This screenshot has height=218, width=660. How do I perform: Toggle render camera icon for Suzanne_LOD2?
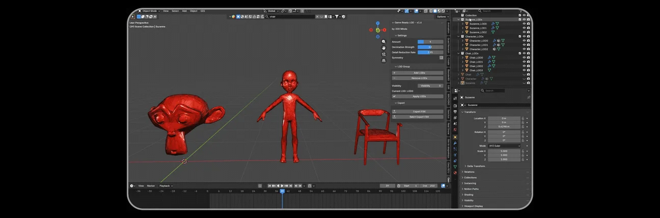[528, 32]
